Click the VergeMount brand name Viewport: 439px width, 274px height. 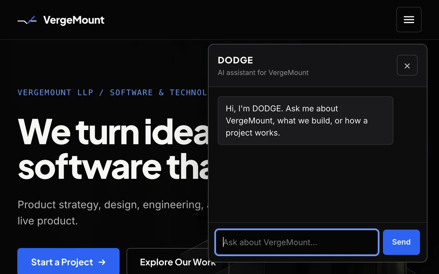74,20
